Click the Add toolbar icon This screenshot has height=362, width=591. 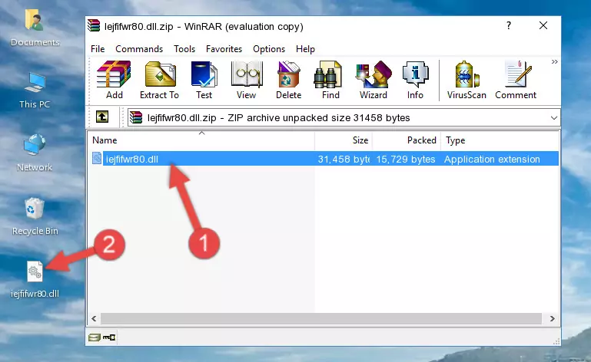coord(114,80)
